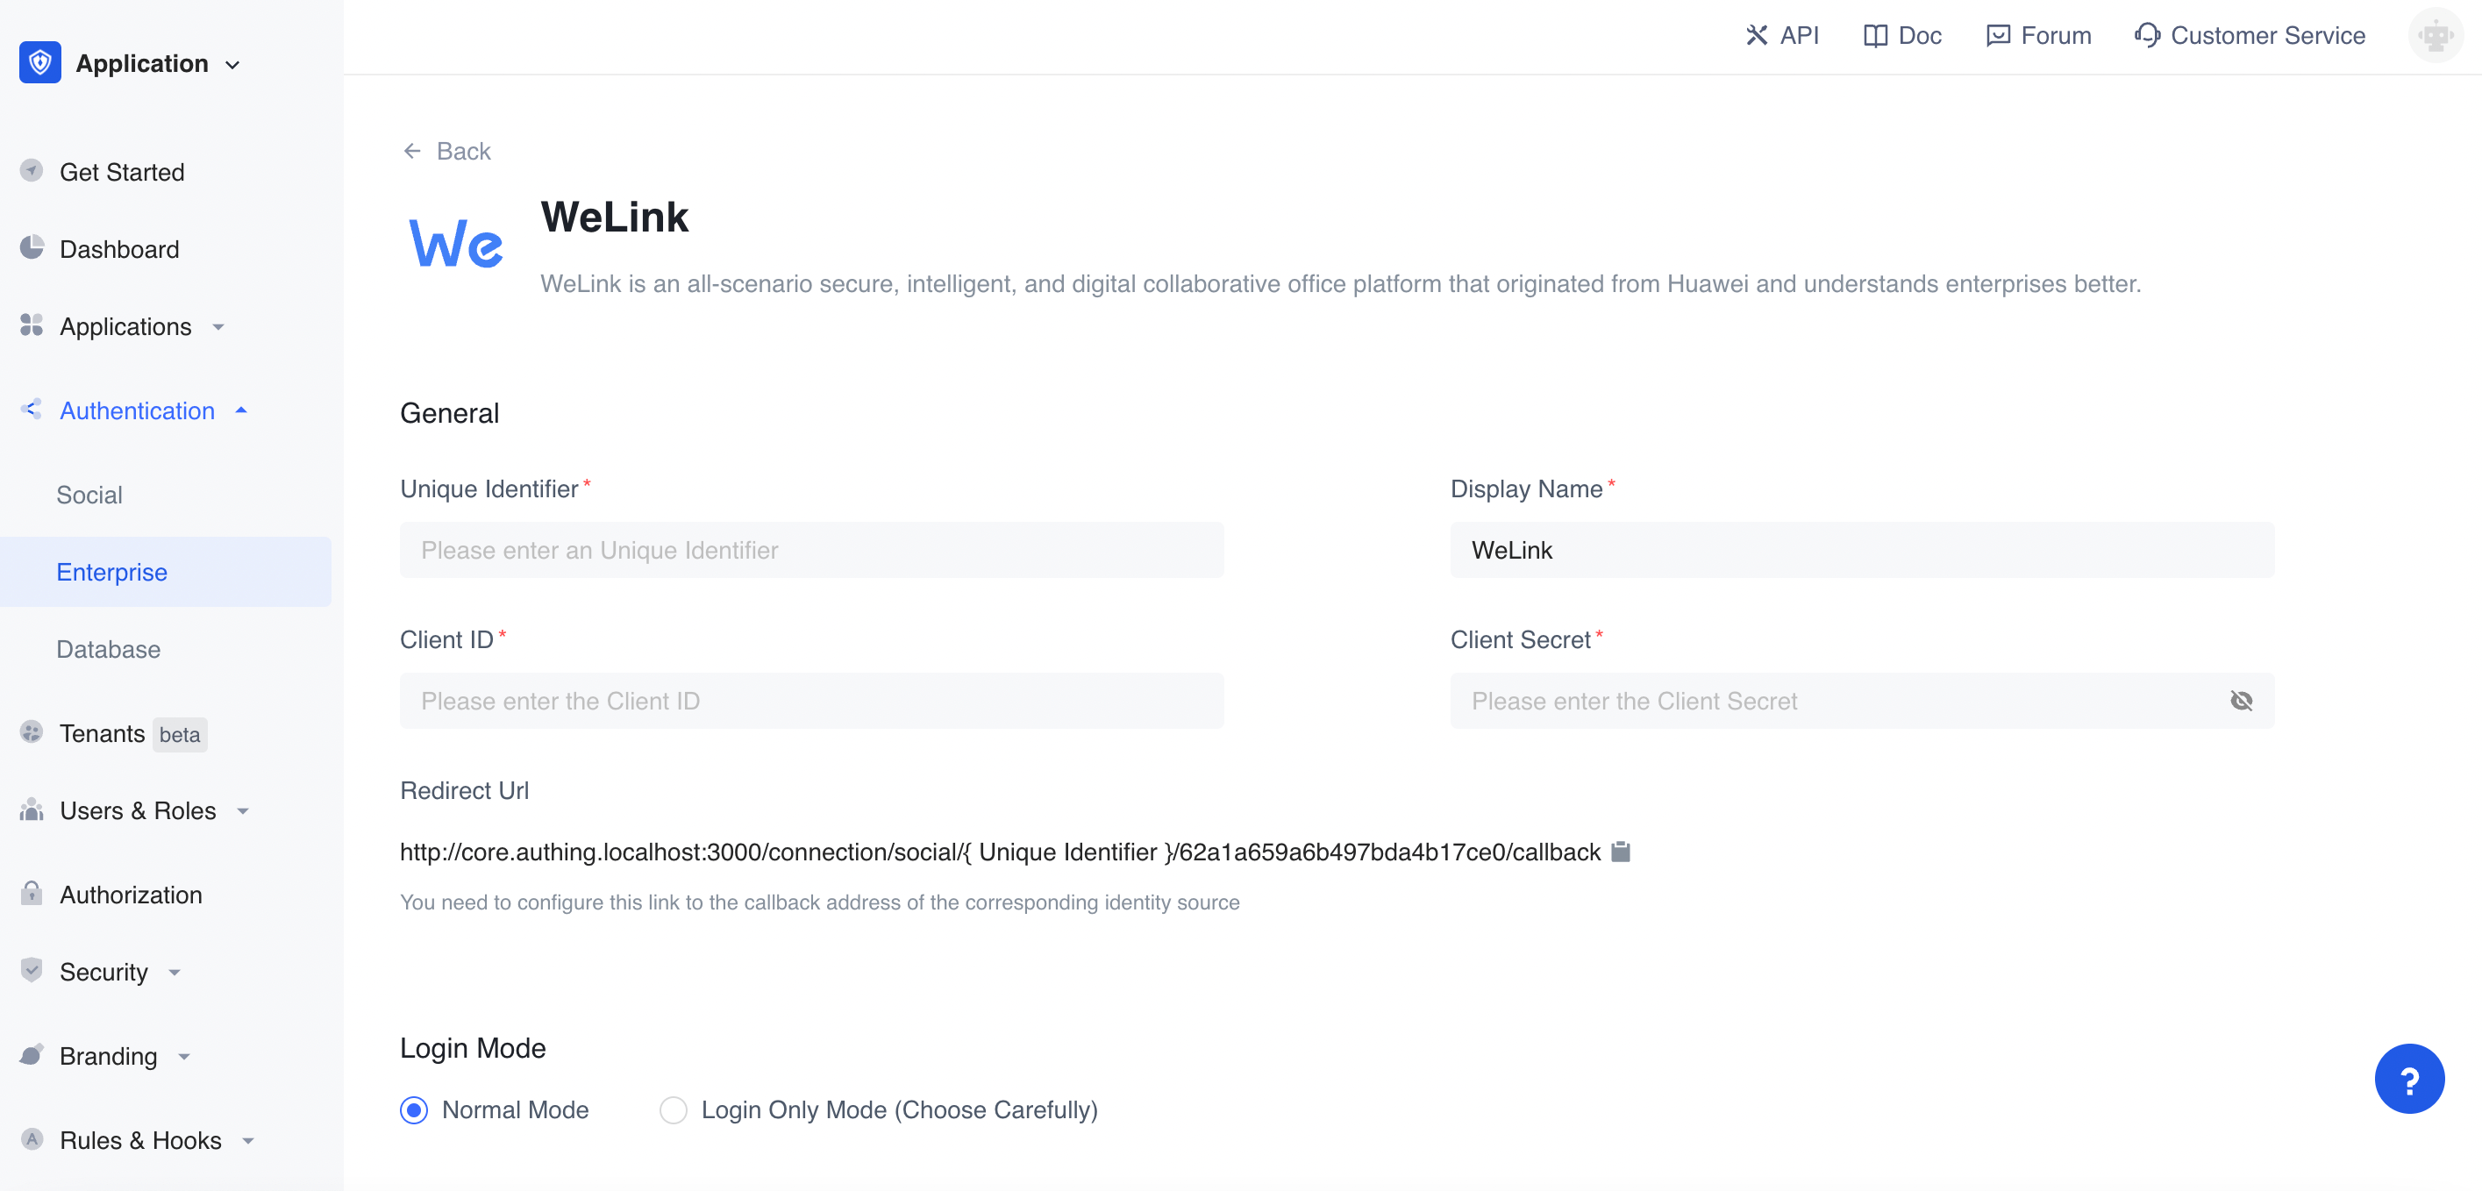
Task: Select the Database submenu item
Action: click(x=109, y=648)
